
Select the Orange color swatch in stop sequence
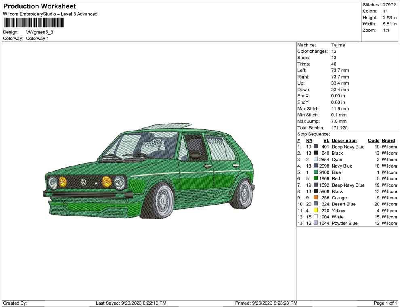[x=316, y=198]
